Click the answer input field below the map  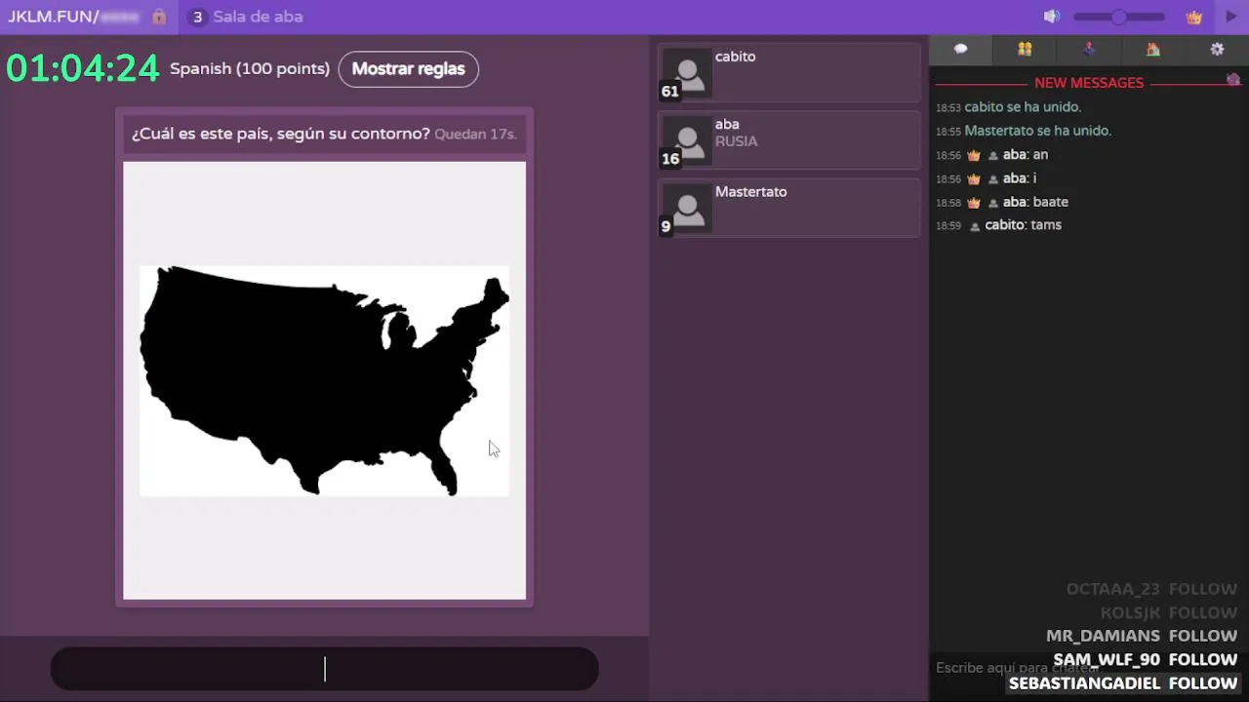coord(324,669)
